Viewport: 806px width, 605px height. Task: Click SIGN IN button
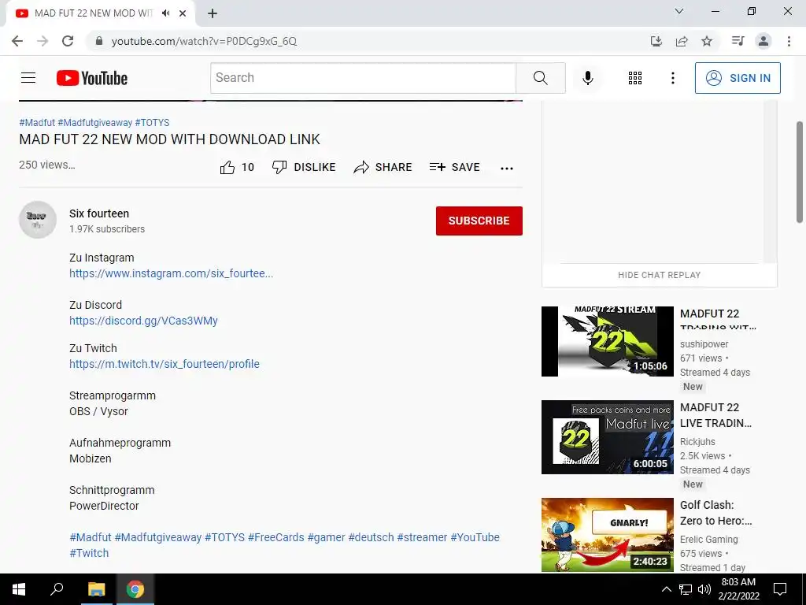pyautogui.click(x=738, y=78)
